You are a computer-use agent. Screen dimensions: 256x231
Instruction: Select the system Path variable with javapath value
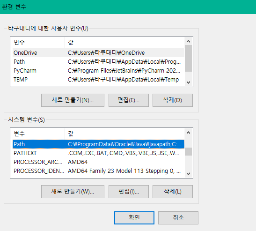coord(98,144)
